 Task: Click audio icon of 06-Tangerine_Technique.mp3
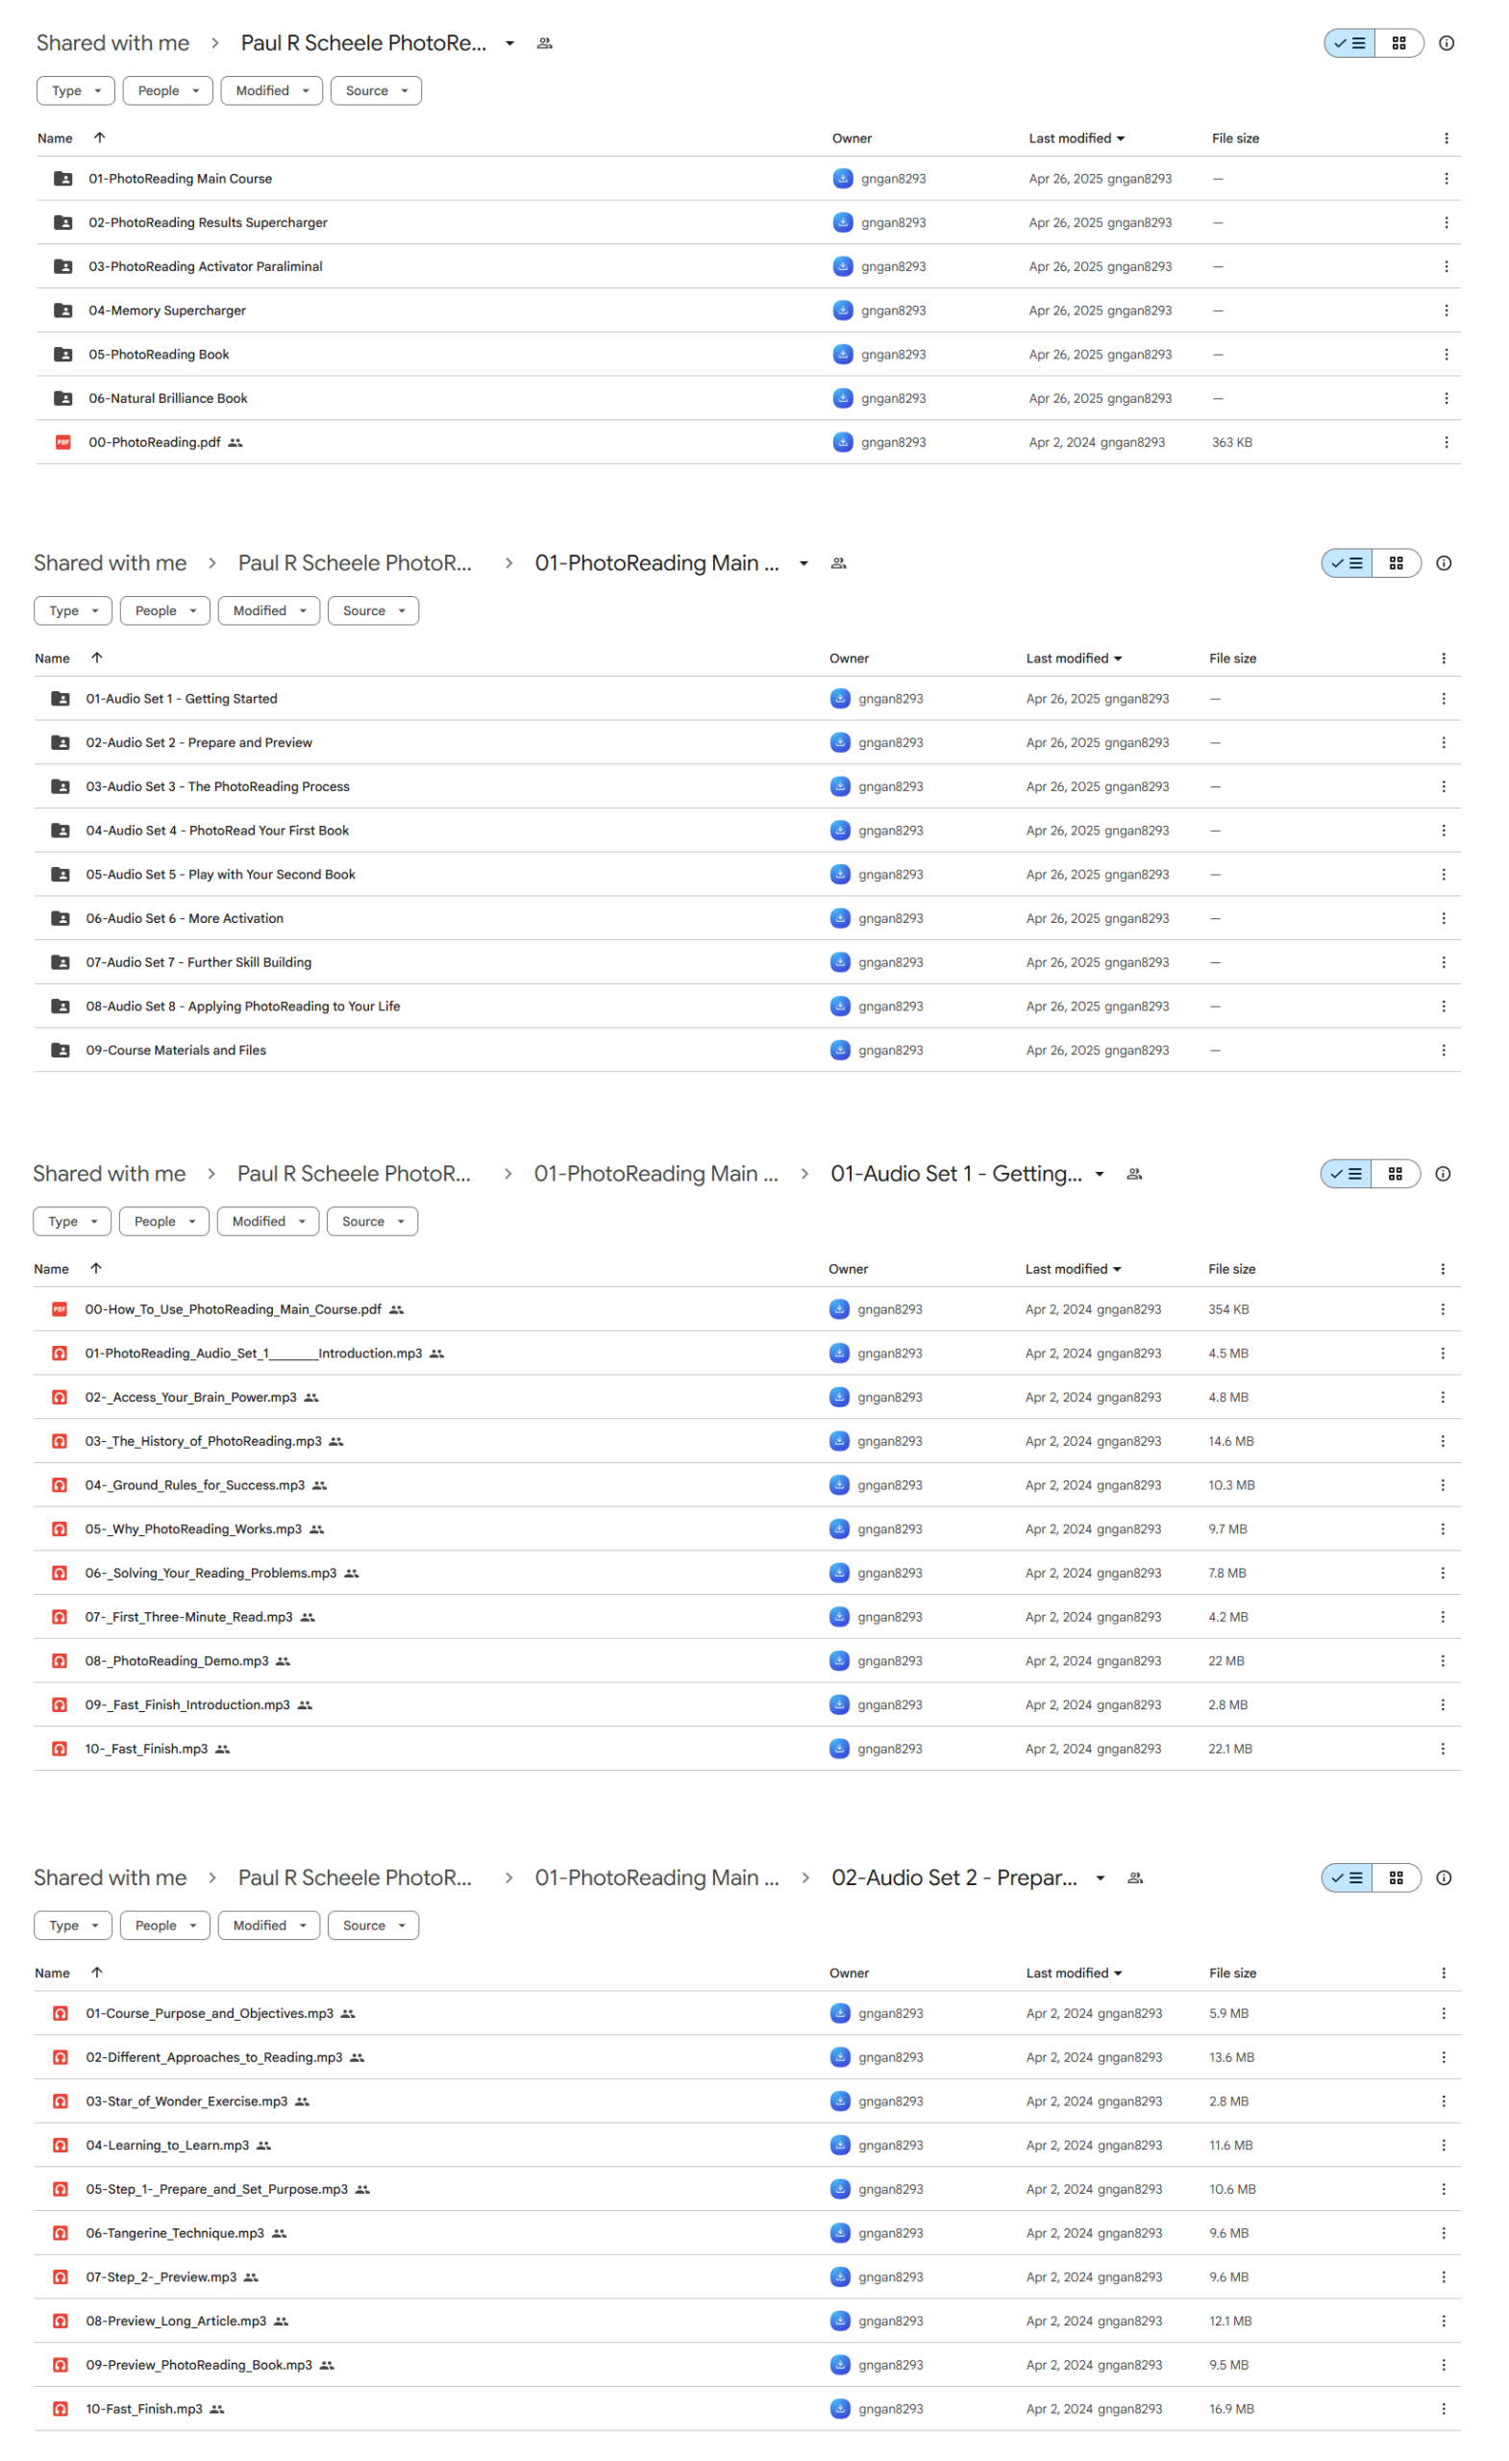[x=61, y=2233]
